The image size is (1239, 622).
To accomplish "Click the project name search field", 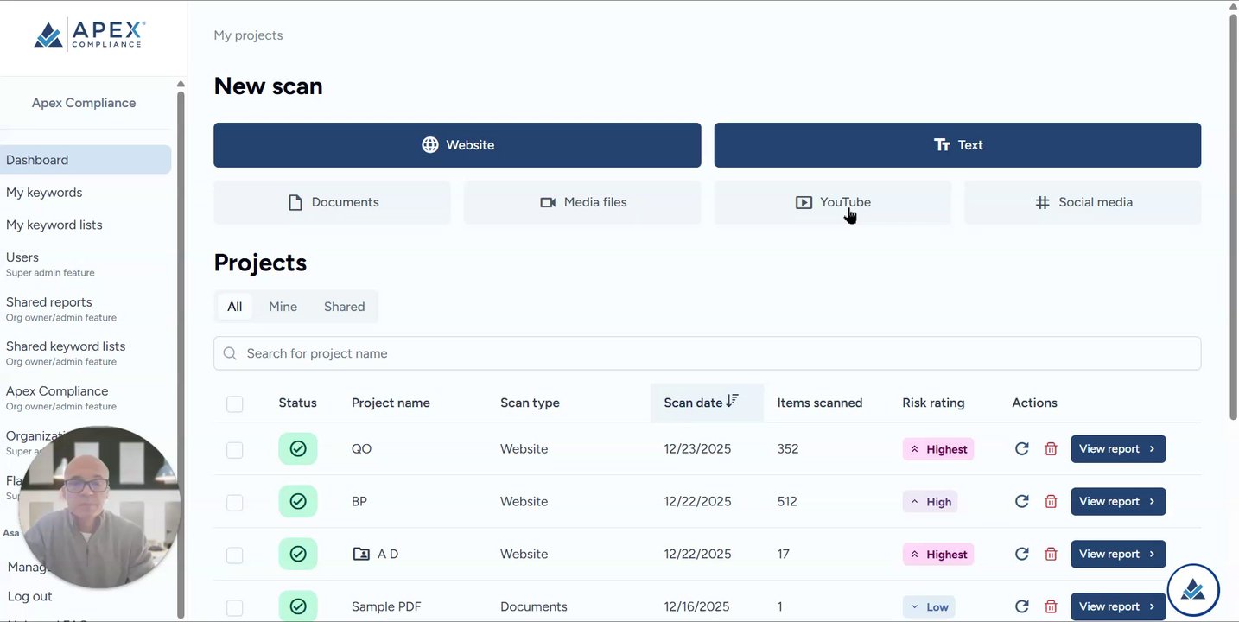I will [707, 353].
